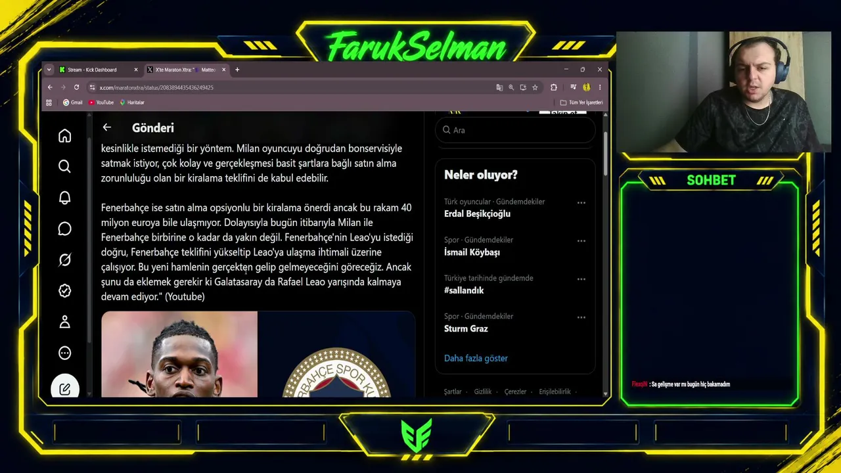Open options for #sallandık trend

(581, 279)
